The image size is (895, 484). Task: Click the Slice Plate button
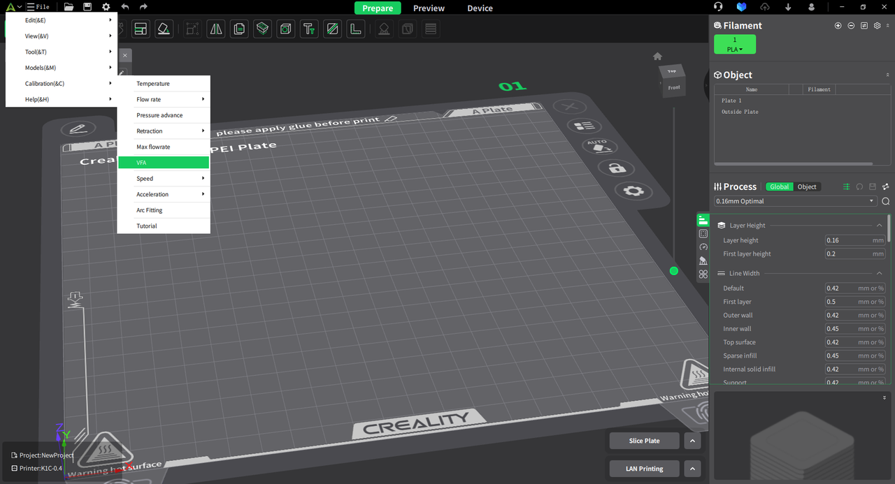pyautogui.click(x=643, y=440)
